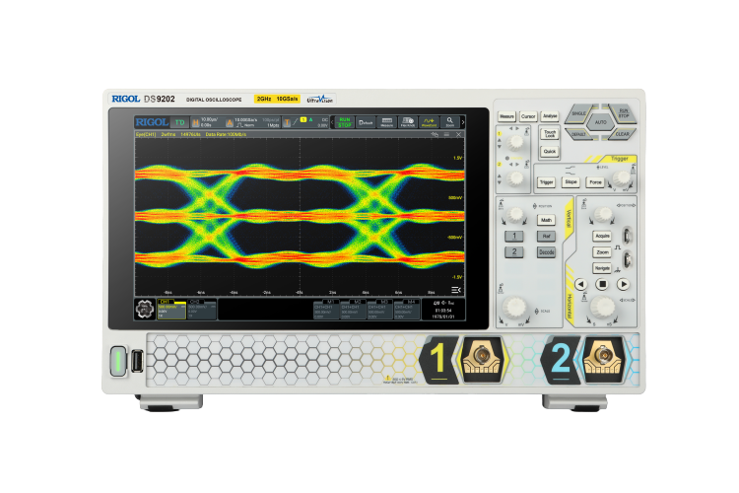Push the DEFAULT key
The height and width of the screenshot is (493, 739).
pos(578,134)
